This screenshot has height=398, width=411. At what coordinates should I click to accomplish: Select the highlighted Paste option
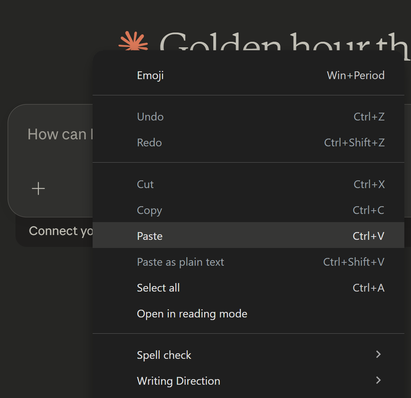coord(150,236)
